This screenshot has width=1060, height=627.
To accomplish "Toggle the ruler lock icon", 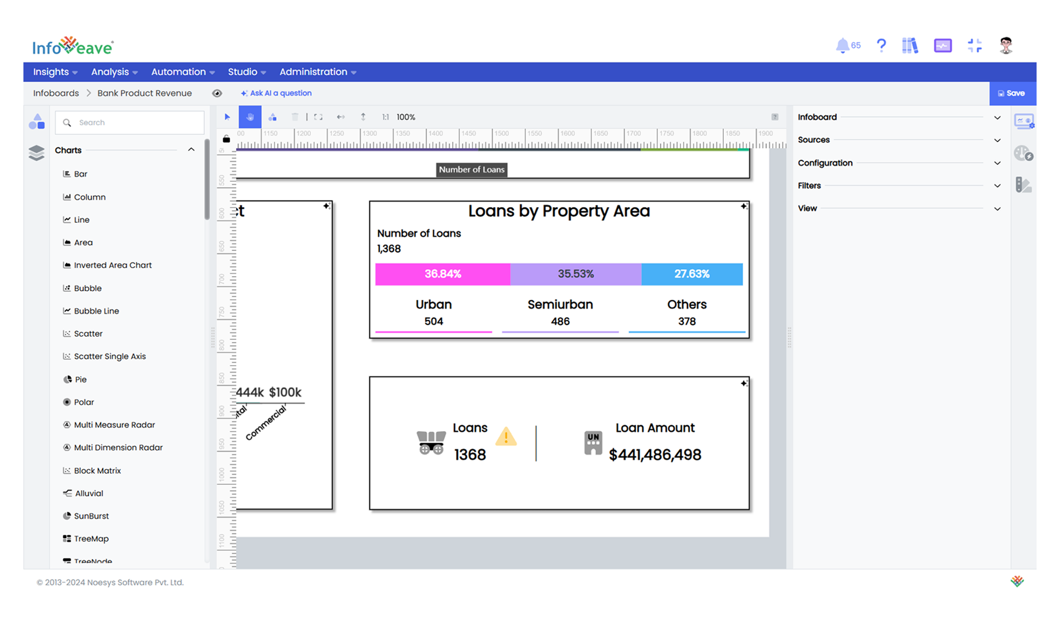I will (226, 139).
